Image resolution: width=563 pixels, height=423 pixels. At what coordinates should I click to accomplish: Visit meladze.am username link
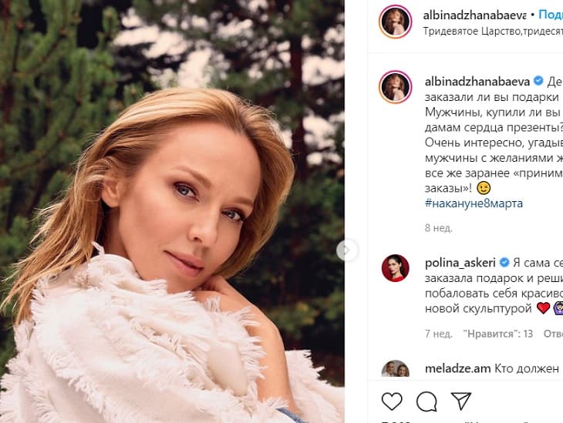click(457, 368)
